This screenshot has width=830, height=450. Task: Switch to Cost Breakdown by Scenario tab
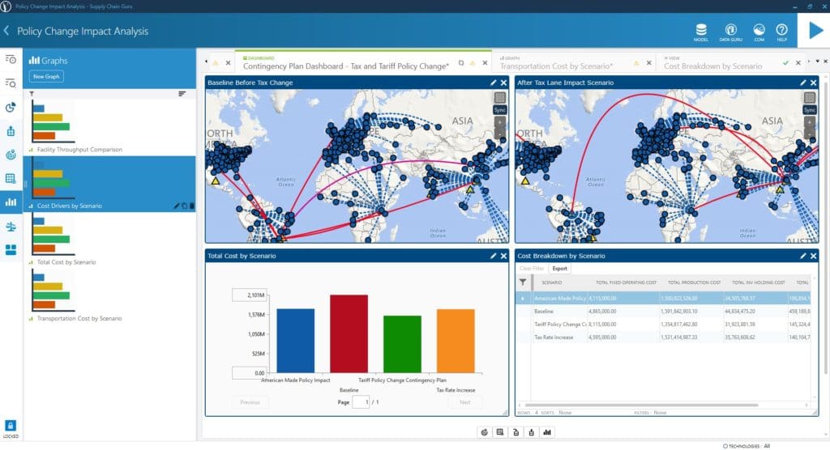713,66
